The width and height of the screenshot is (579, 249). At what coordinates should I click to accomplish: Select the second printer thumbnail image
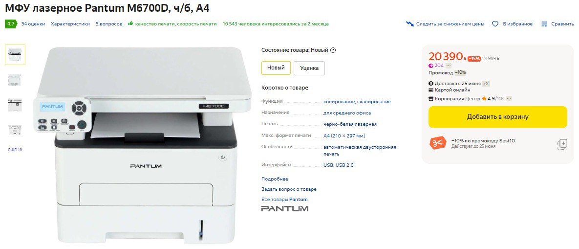[x=15, y=80]
